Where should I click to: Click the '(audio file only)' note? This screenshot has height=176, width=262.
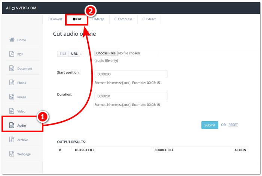click(106, 61)
